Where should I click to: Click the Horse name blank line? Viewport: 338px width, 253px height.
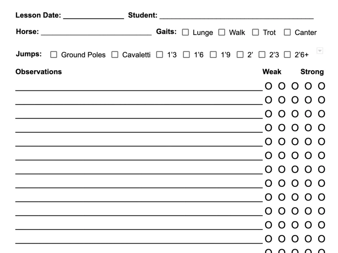[96, 32]
